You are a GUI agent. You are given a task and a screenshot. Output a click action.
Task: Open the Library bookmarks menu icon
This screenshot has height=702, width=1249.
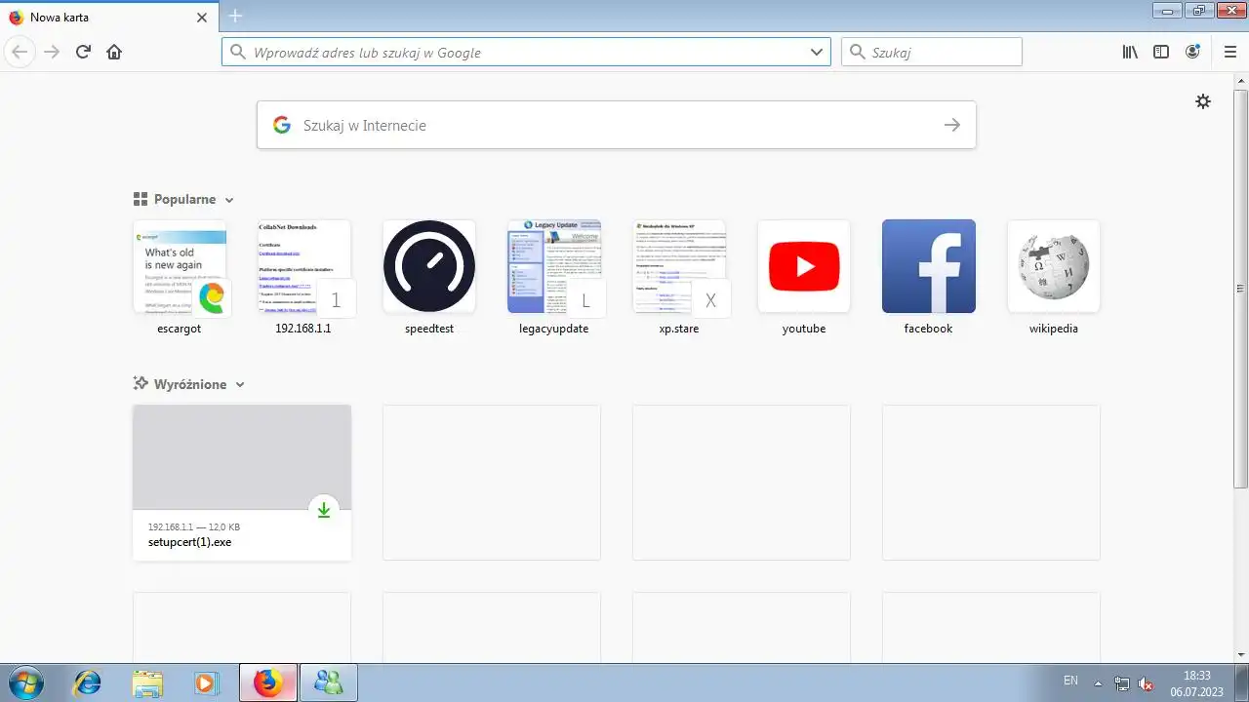(1130, 52)
